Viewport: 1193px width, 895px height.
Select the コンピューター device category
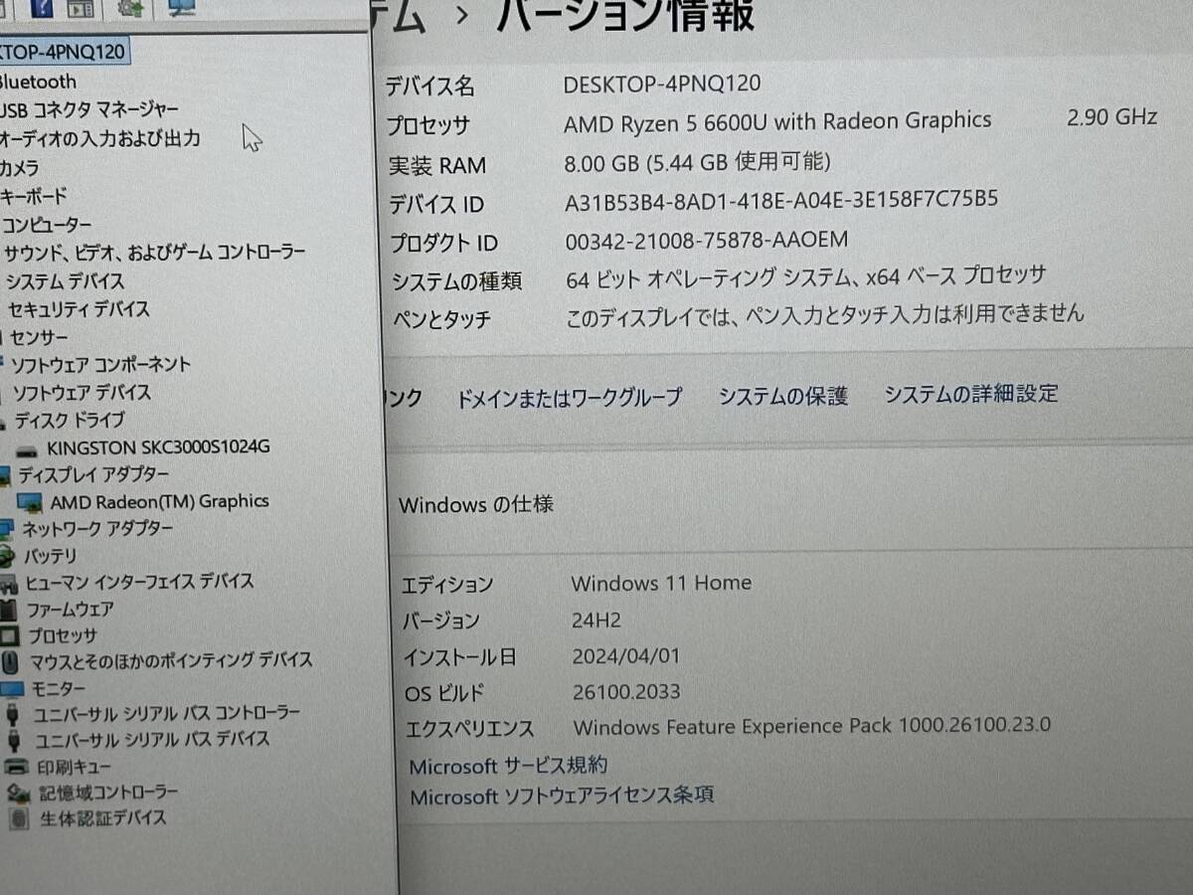(47, 225)
